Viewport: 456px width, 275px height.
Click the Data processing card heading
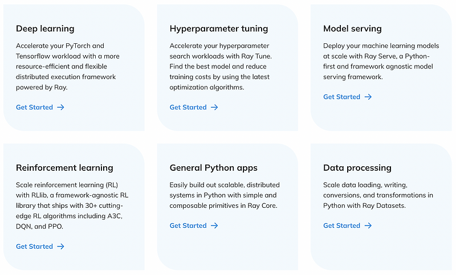coord(357,168)
